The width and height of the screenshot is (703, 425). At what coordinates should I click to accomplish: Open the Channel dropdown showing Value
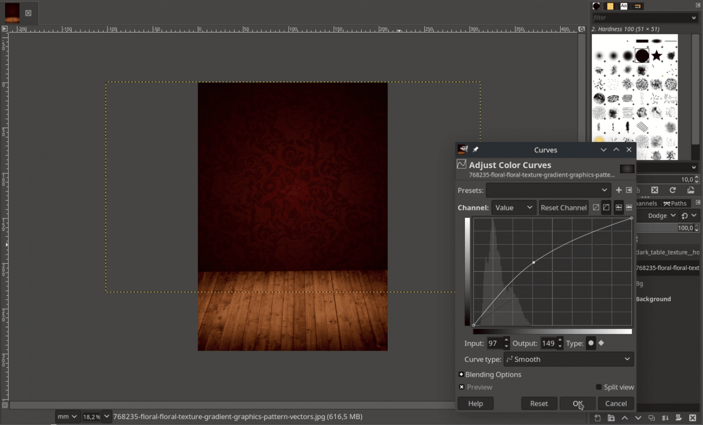[514, 207]
